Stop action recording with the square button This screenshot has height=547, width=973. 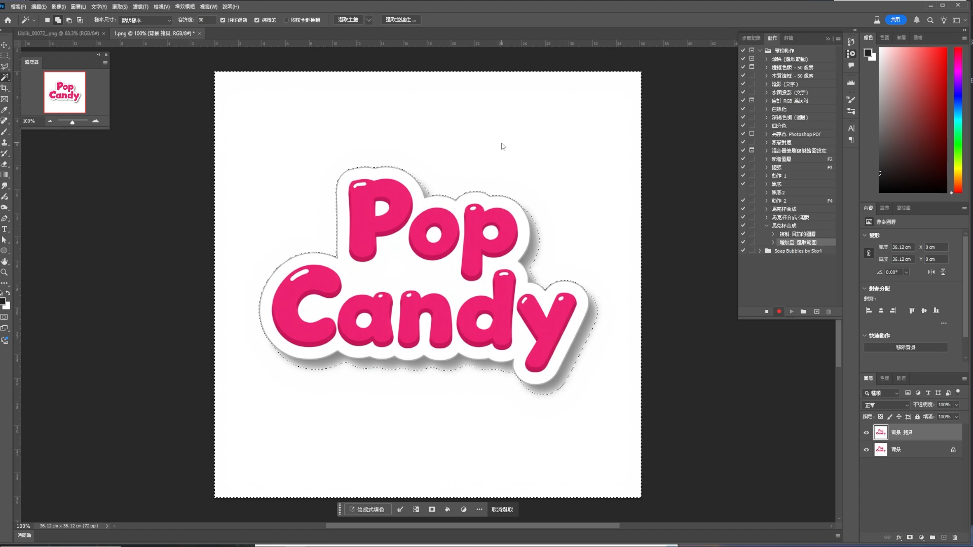click(x=767, y=311)
